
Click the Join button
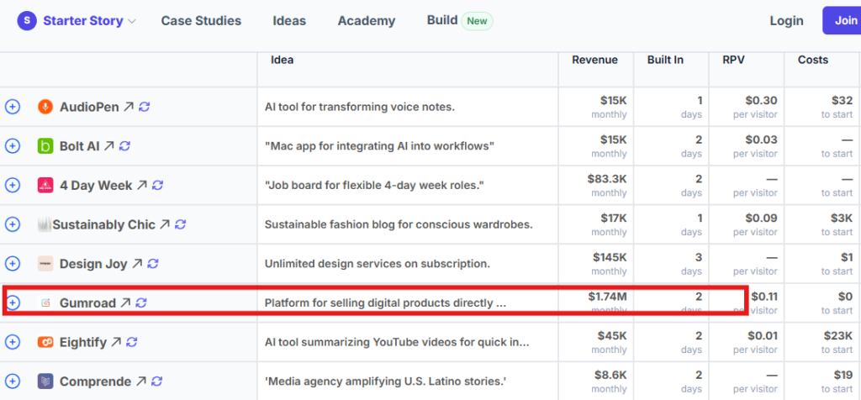[x=842, y=21]
